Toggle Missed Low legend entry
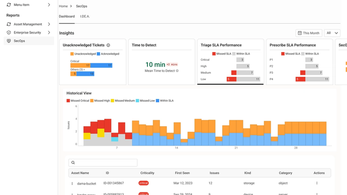The width and height of the screenshot is (347, 195). pyautogui.click(x=145, y=101)
